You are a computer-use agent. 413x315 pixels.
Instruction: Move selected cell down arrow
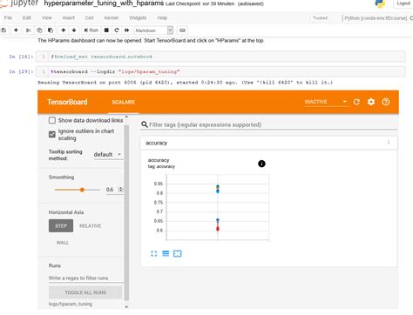pyautogui.click(x=74, y=30)
